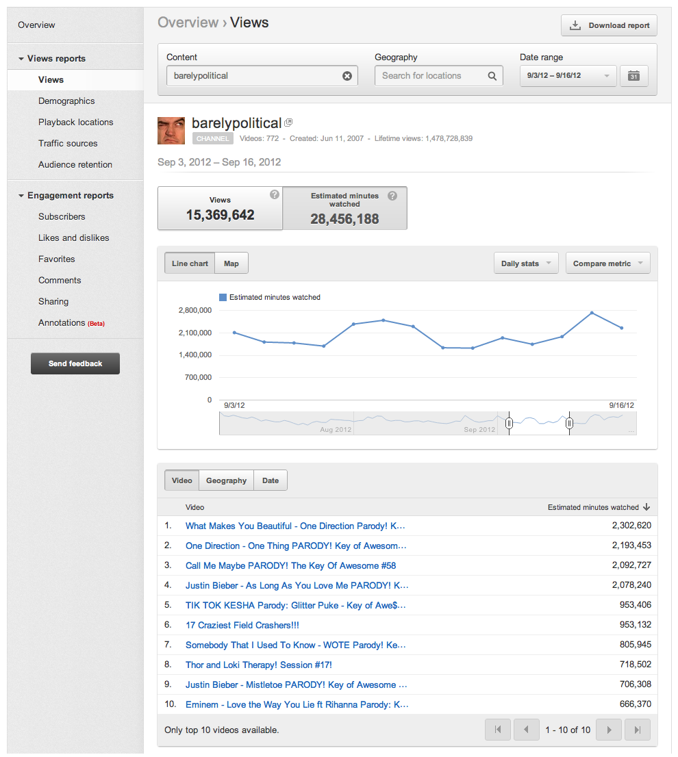Image resolution: width=678 pixels, height=757 pixels.
Task: Open 17 Craziest Field Crashers video
Action: click(242, 625)
